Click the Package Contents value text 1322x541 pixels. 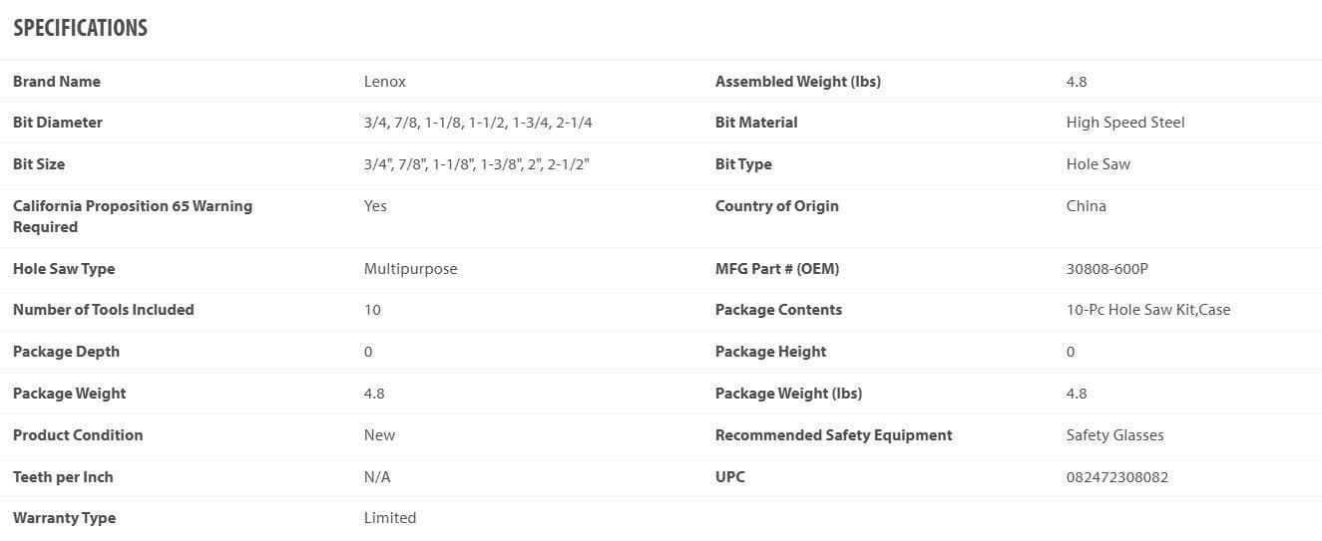[x=1148, y=310]
